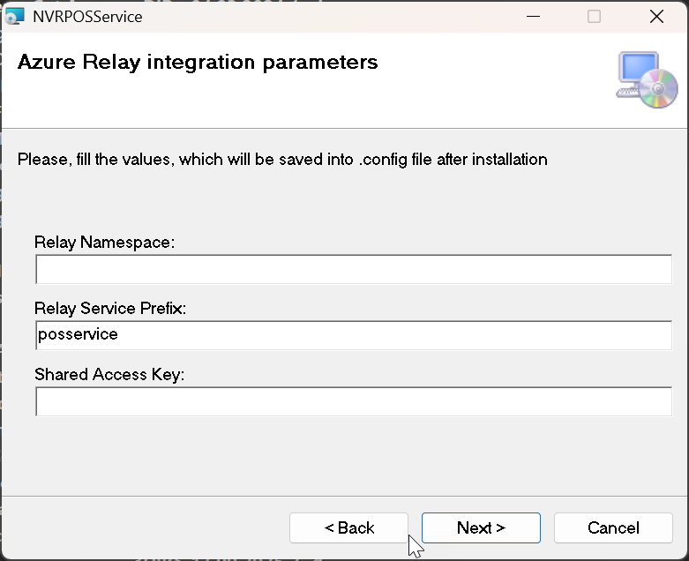This screenshot has width=689, height=561.
Task: Abort installation with the Cancel button
Action: point(613,527)
